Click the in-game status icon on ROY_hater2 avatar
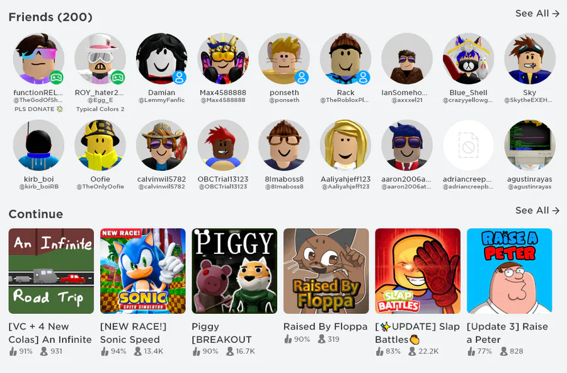 click(x=118, y=77)
